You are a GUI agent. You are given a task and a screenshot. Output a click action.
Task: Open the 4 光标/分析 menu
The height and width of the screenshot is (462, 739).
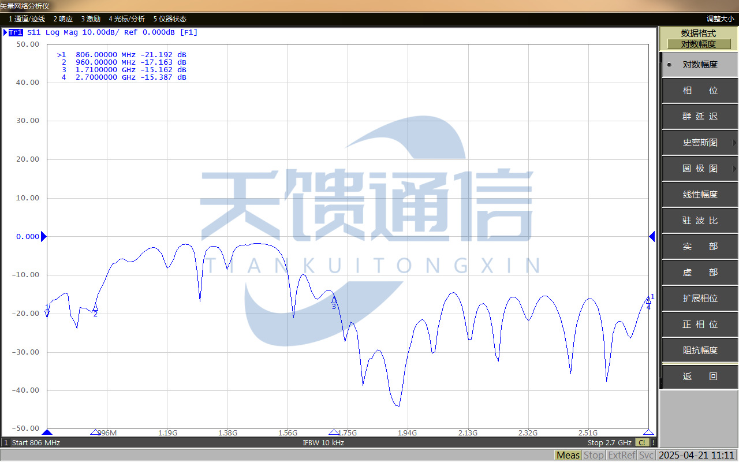pyautogui.click(x=127, y=19)
